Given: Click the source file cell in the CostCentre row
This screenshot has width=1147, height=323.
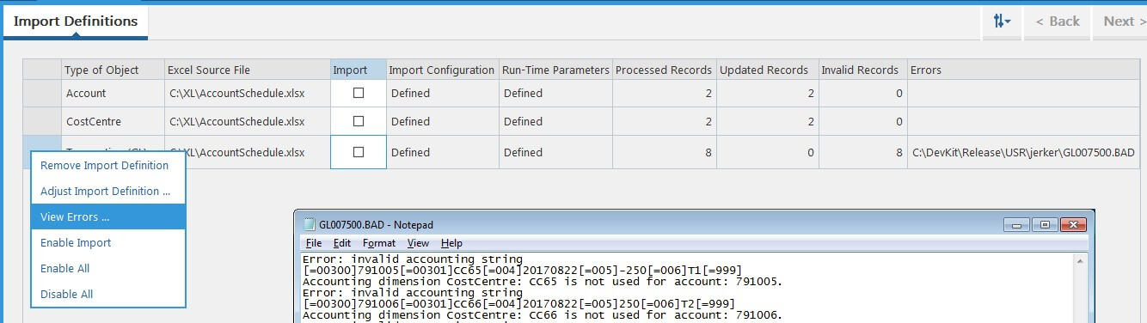Looking at the screenshot, I should tap(247, 122).
